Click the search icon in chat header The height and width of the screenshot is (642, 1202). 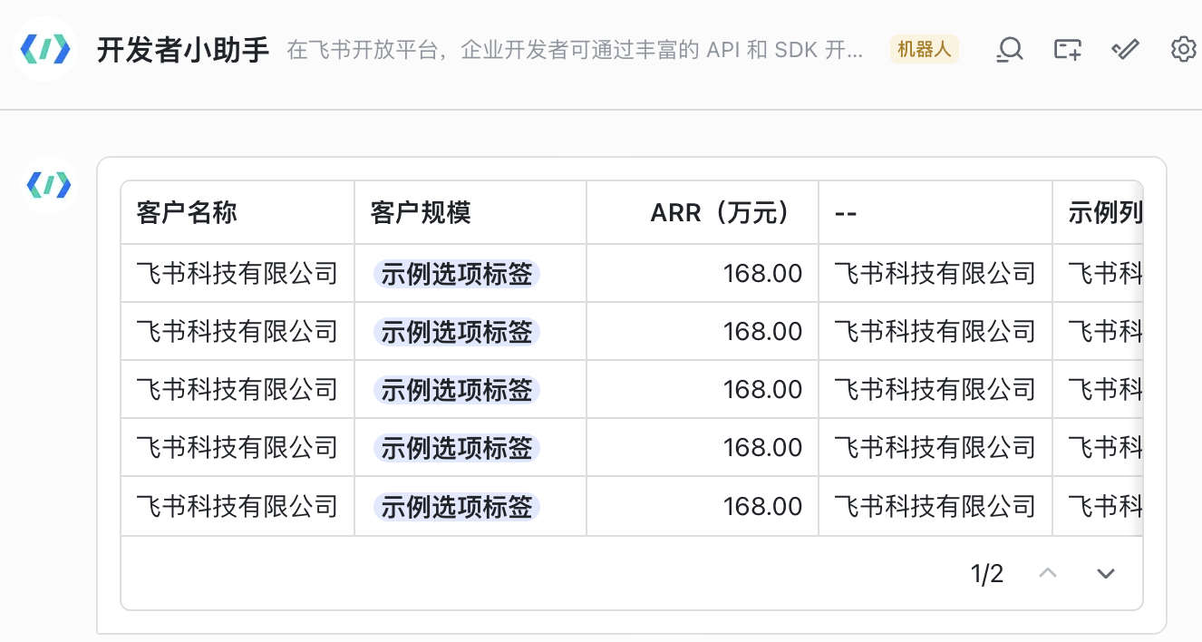click(x=1009, y=49)
